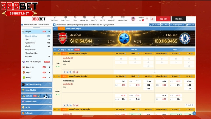Select first-half 1X2 odds 6.00

click(x=189, y=85)
